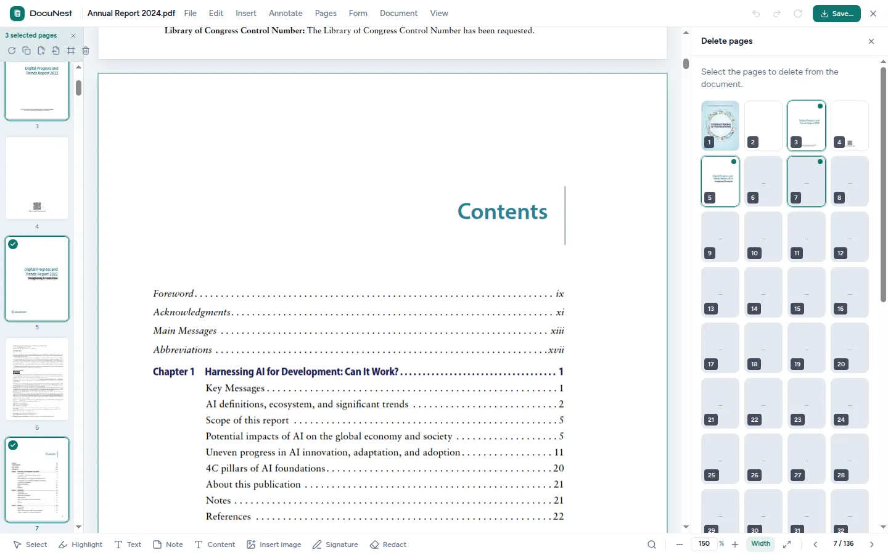Activate the Redact tool

(x=388, y=545)
